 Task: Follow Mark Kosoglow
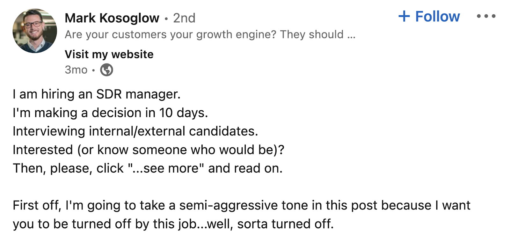coord(428,16)
